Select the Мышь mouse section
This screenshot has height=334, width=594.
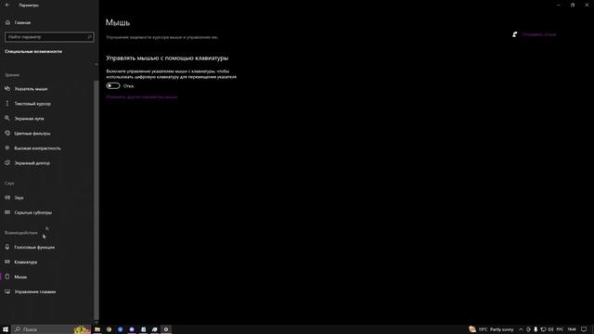17,276
